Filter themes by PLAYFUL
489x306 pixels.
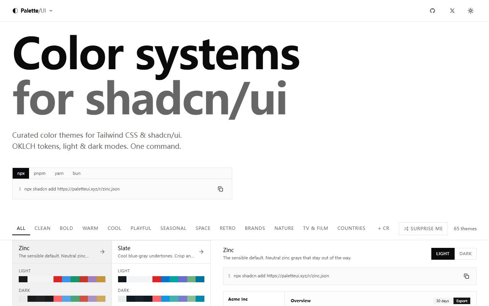click(x=141, y=228)
